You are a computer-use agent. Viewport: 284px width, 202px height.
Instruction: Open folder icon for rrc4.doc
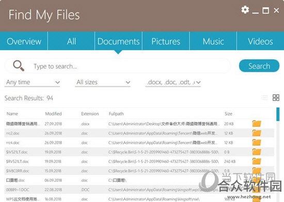click(257, 143)
